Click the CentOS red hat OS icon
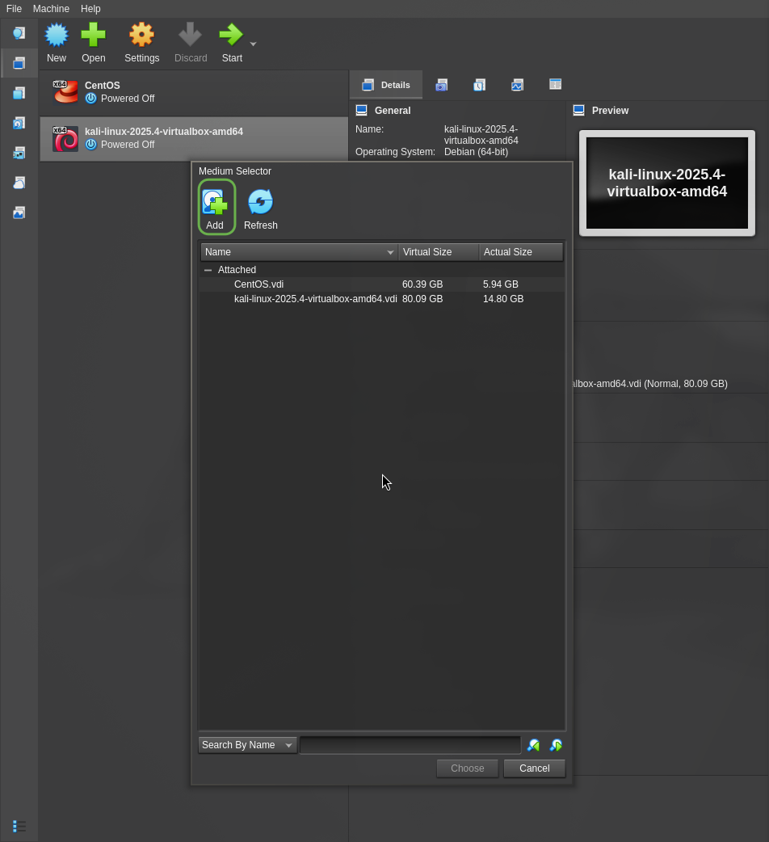 pos(65,92)
